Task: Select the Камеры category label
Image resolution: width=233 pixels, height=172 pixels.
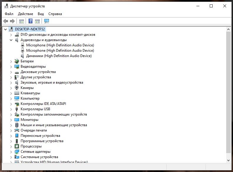Action: [x=27, y=88]
